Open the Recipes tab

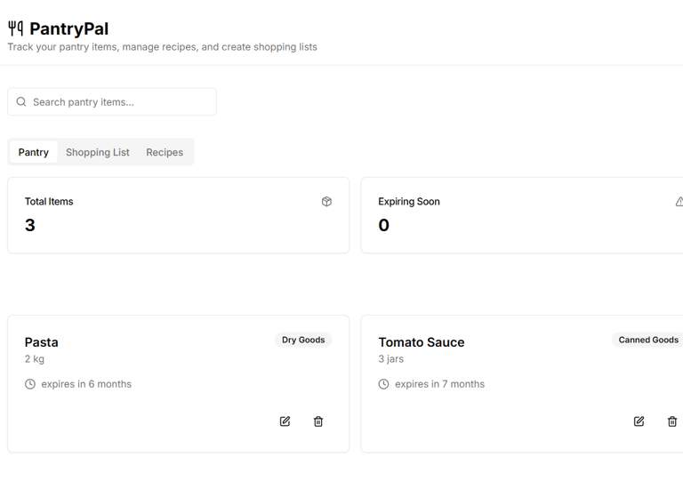tap(165, 152)
